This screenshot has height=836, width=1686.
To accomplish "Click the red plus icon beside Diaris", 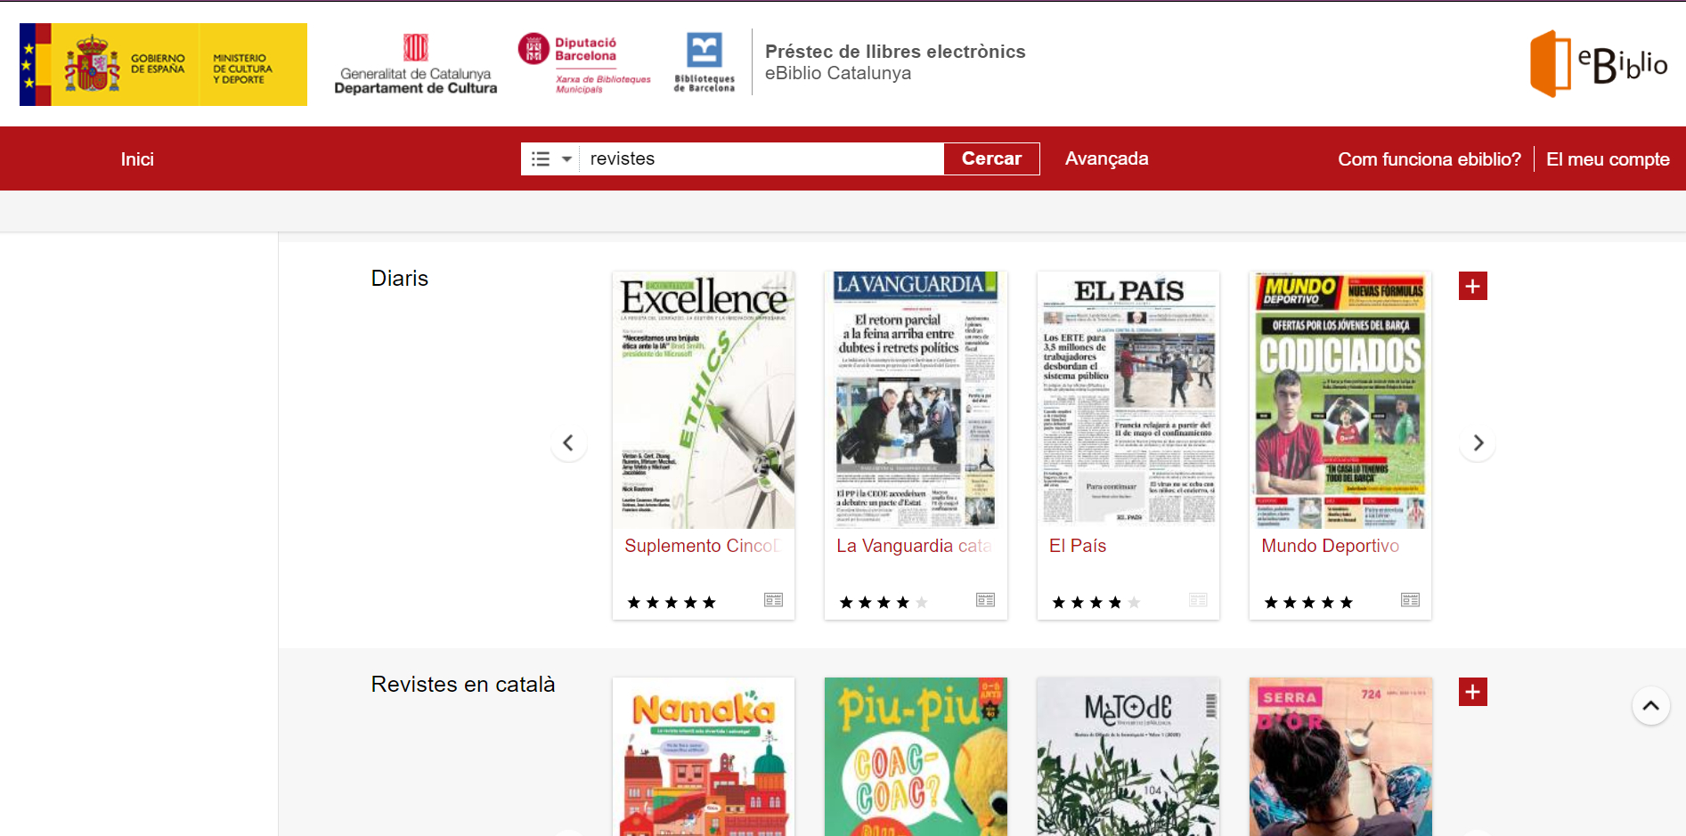I will coord(1472,286).
